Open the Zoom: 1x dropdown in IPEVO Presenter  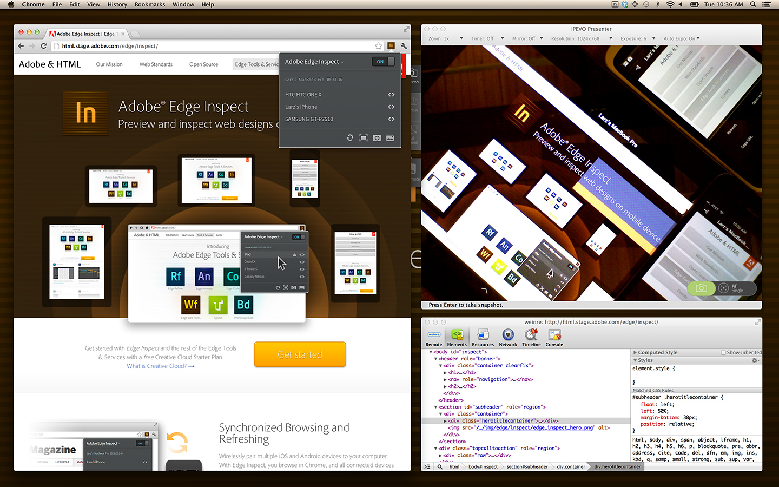(x=446, y=38)
